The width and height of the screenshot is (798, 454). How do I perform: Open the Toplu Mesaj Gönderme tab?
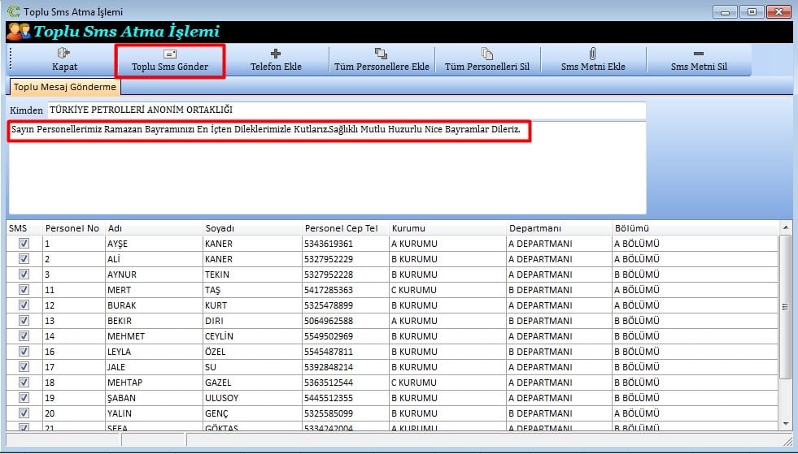[x=65, y=87]
